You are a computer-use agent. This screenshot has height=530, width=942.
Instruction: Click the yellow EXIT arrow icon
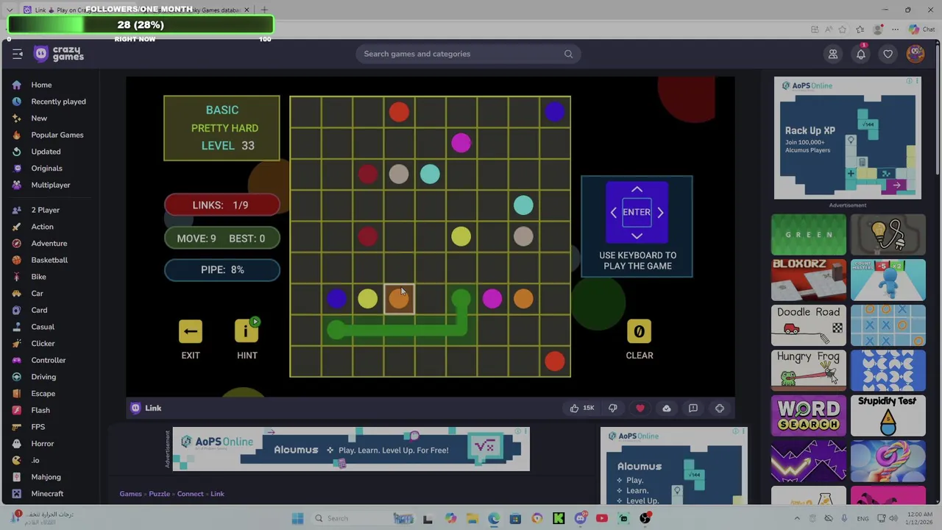click(x=191, y=331)
